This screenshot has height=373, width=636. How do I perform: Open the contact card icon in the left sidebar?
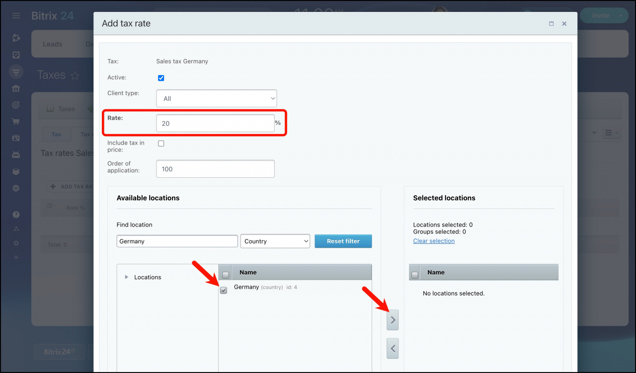click(16, 138)
